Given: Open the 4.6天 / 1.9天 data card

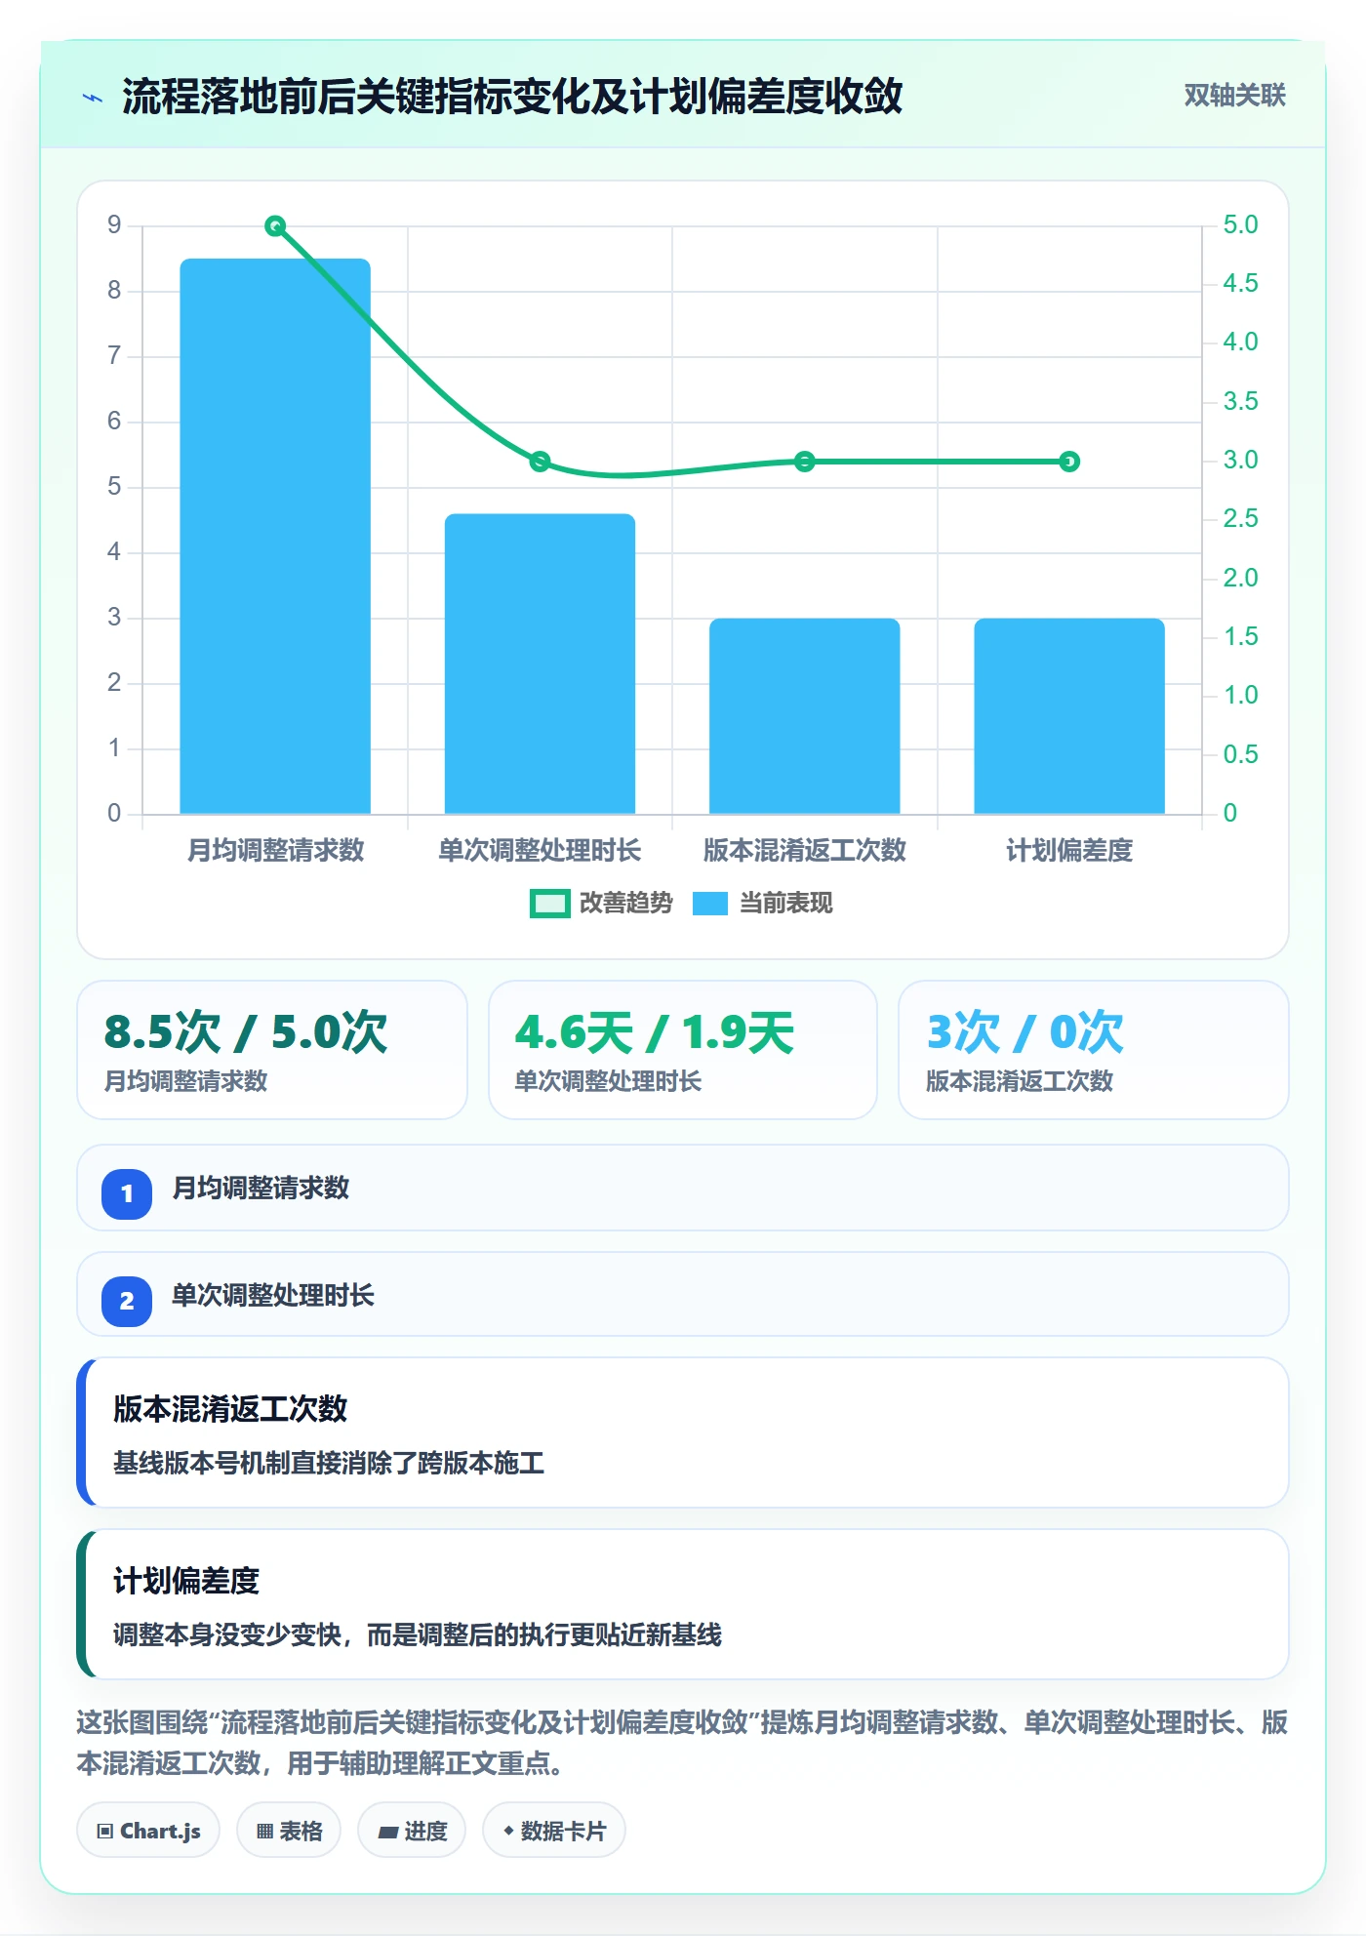Looking at the screenshot, I should (x=683, y=1050).
